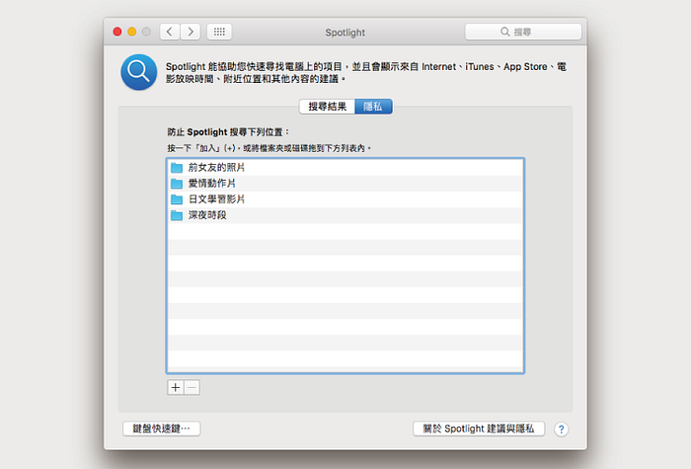Select the 隱私 tab

click(373, 107)
